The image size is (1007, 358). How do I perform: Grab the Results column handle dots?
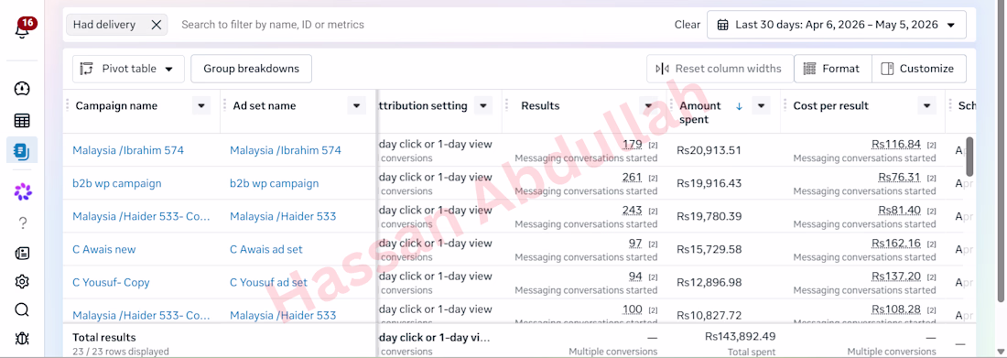point(507,105)
